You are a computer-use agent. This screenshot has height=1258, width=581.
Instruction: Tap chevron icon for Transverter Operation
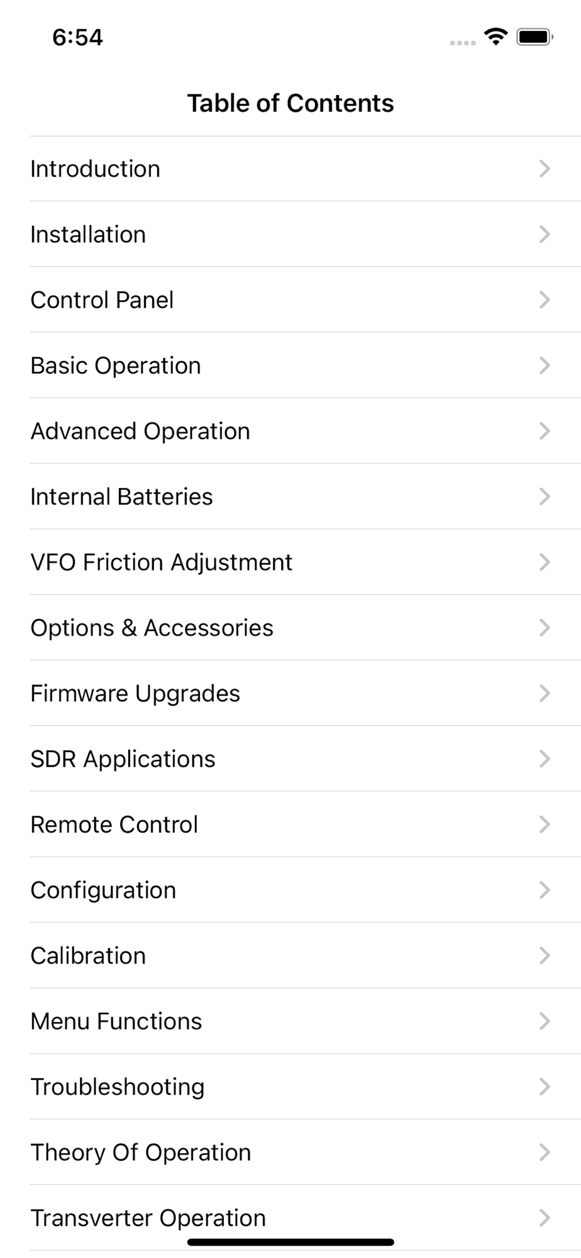pos(545,1218)
